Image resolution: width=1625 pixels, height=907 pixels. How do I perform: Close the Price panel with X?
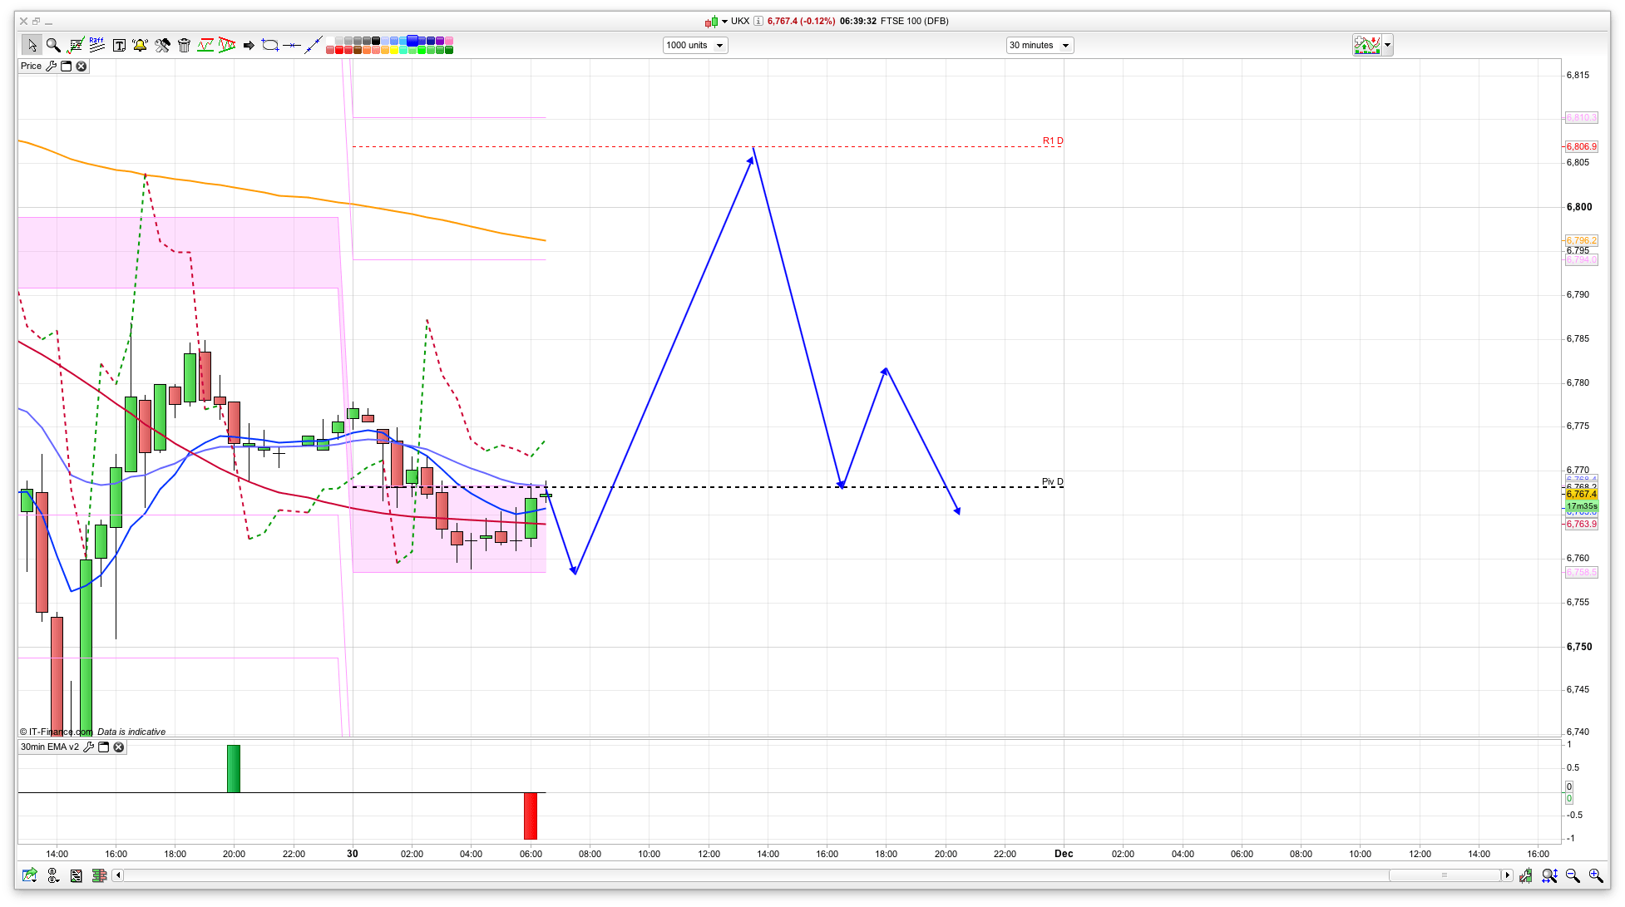pyautogui.click(x=81, y=67)
